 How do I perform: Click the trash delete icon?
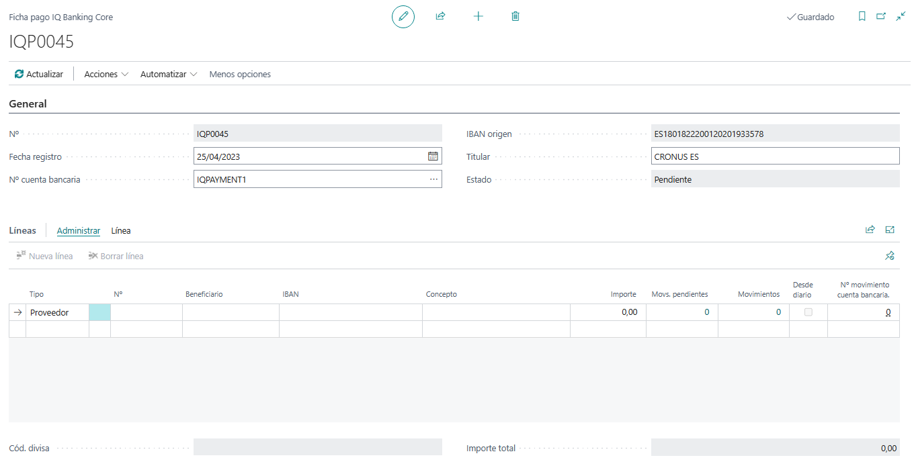[515, 16]
